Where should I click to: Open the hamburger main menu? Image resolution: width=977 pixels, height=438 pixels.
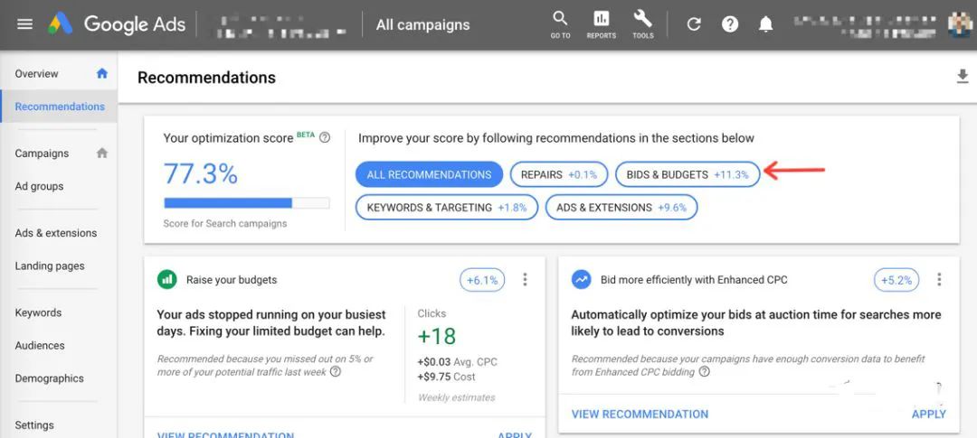coord(24,24)
